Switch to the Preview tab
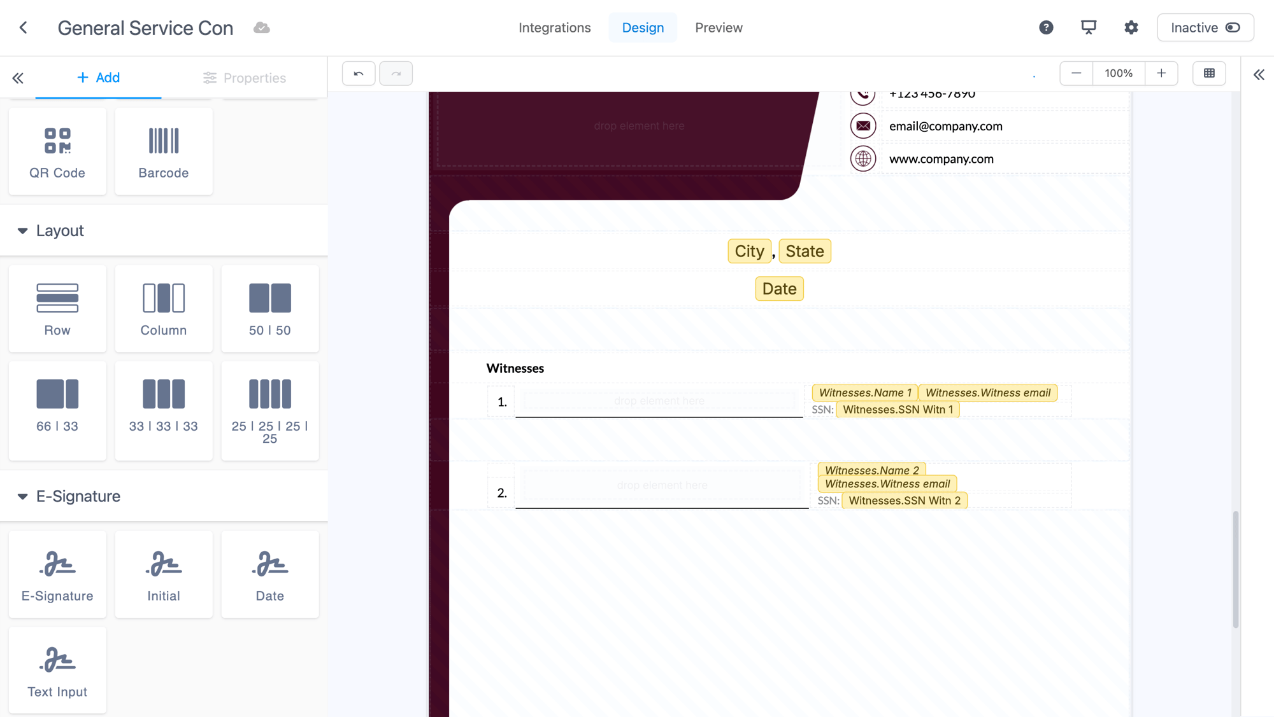 (x=719, y=27)
